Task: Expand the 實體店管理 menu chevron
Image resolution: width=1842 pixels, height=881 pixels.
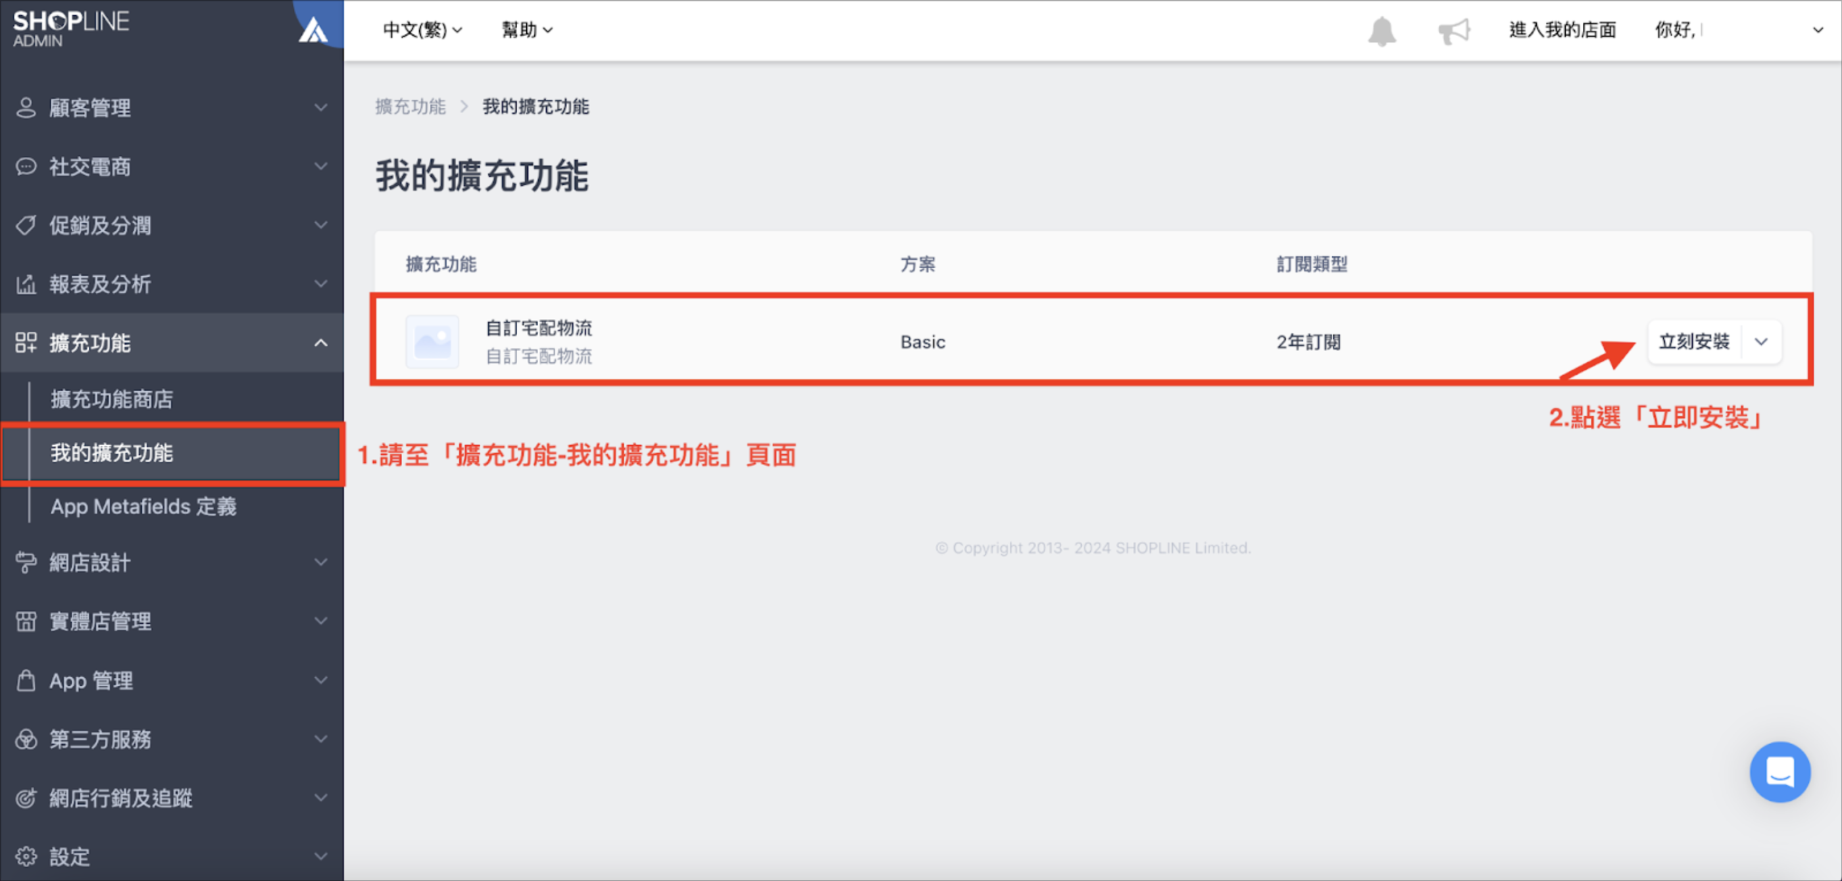Action: 321,620
